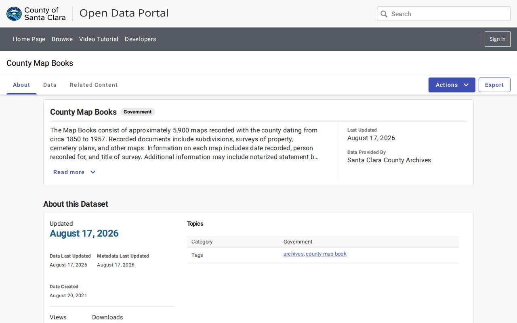Switch to the Data tab
Viewport: 517px width, 323px height.
pos(50,85)
